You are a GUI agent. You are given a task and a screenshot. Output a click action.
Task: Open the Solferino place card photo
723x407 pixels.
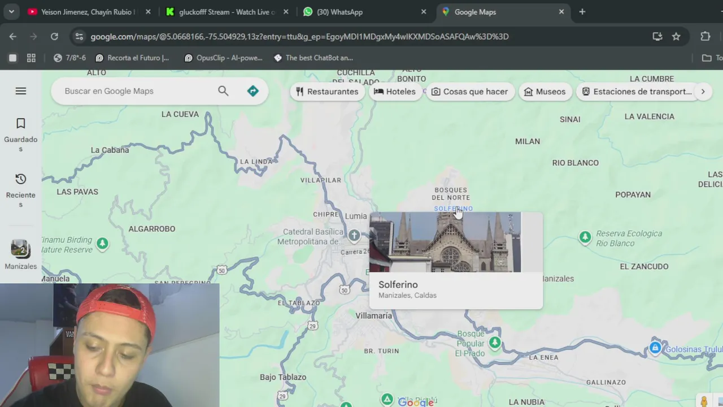(x=445, y=242)
